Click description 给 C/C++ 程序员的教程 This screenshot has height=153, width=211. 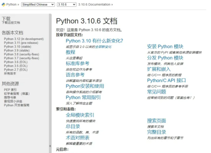(164, 75)
